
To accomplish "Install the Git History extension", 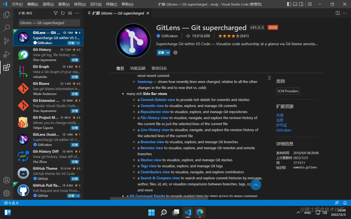I will tap(75, 60).
